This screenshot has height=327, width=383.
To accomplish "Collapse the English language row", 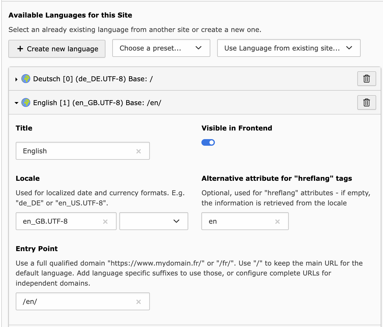I will coord(17,103).
